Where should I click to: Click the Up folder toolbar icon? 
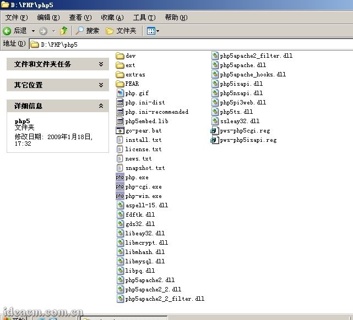pyautogui.click(x=63, y=31)
